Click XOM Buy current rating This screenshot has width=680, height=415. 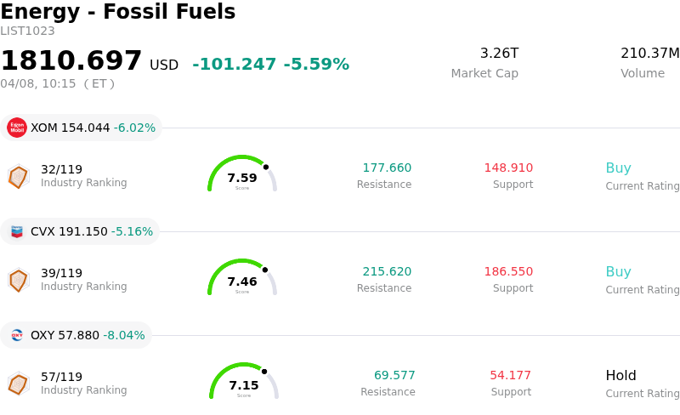click(x=618, y=168)
